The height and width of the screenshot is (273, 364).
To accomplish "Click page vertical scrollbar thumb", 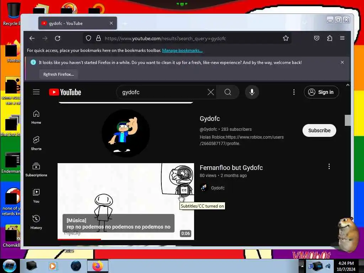I will coord(348,120).
